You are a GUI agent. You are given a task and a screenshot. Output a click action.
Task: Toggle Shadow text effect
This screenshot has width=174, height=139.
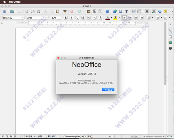coord(101,18)
